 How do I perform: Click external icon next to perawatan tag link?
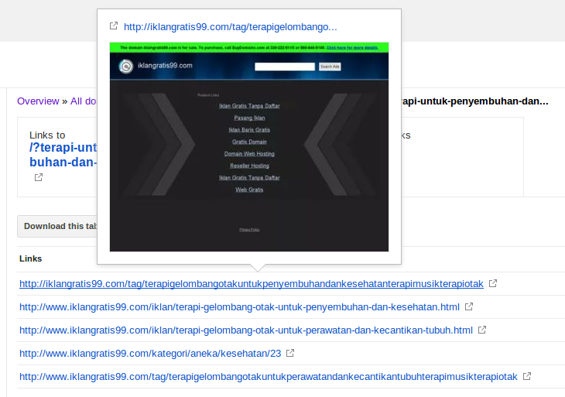coord(527,376)
